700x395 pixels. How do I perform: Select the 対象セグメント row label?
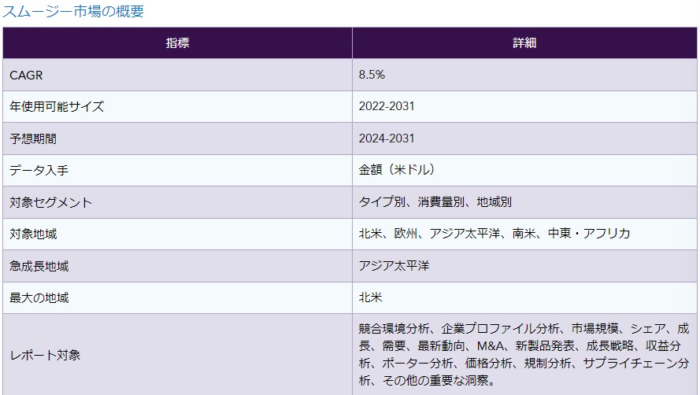50,202
